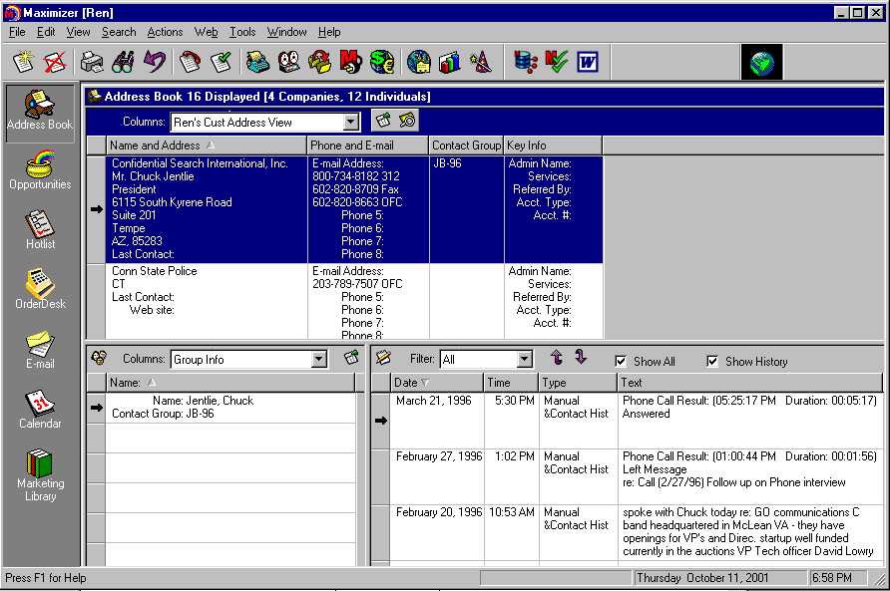The image size is (890, 591).
Task: Open the Hotlist sidebar icon
Action: tap(40, 229)
